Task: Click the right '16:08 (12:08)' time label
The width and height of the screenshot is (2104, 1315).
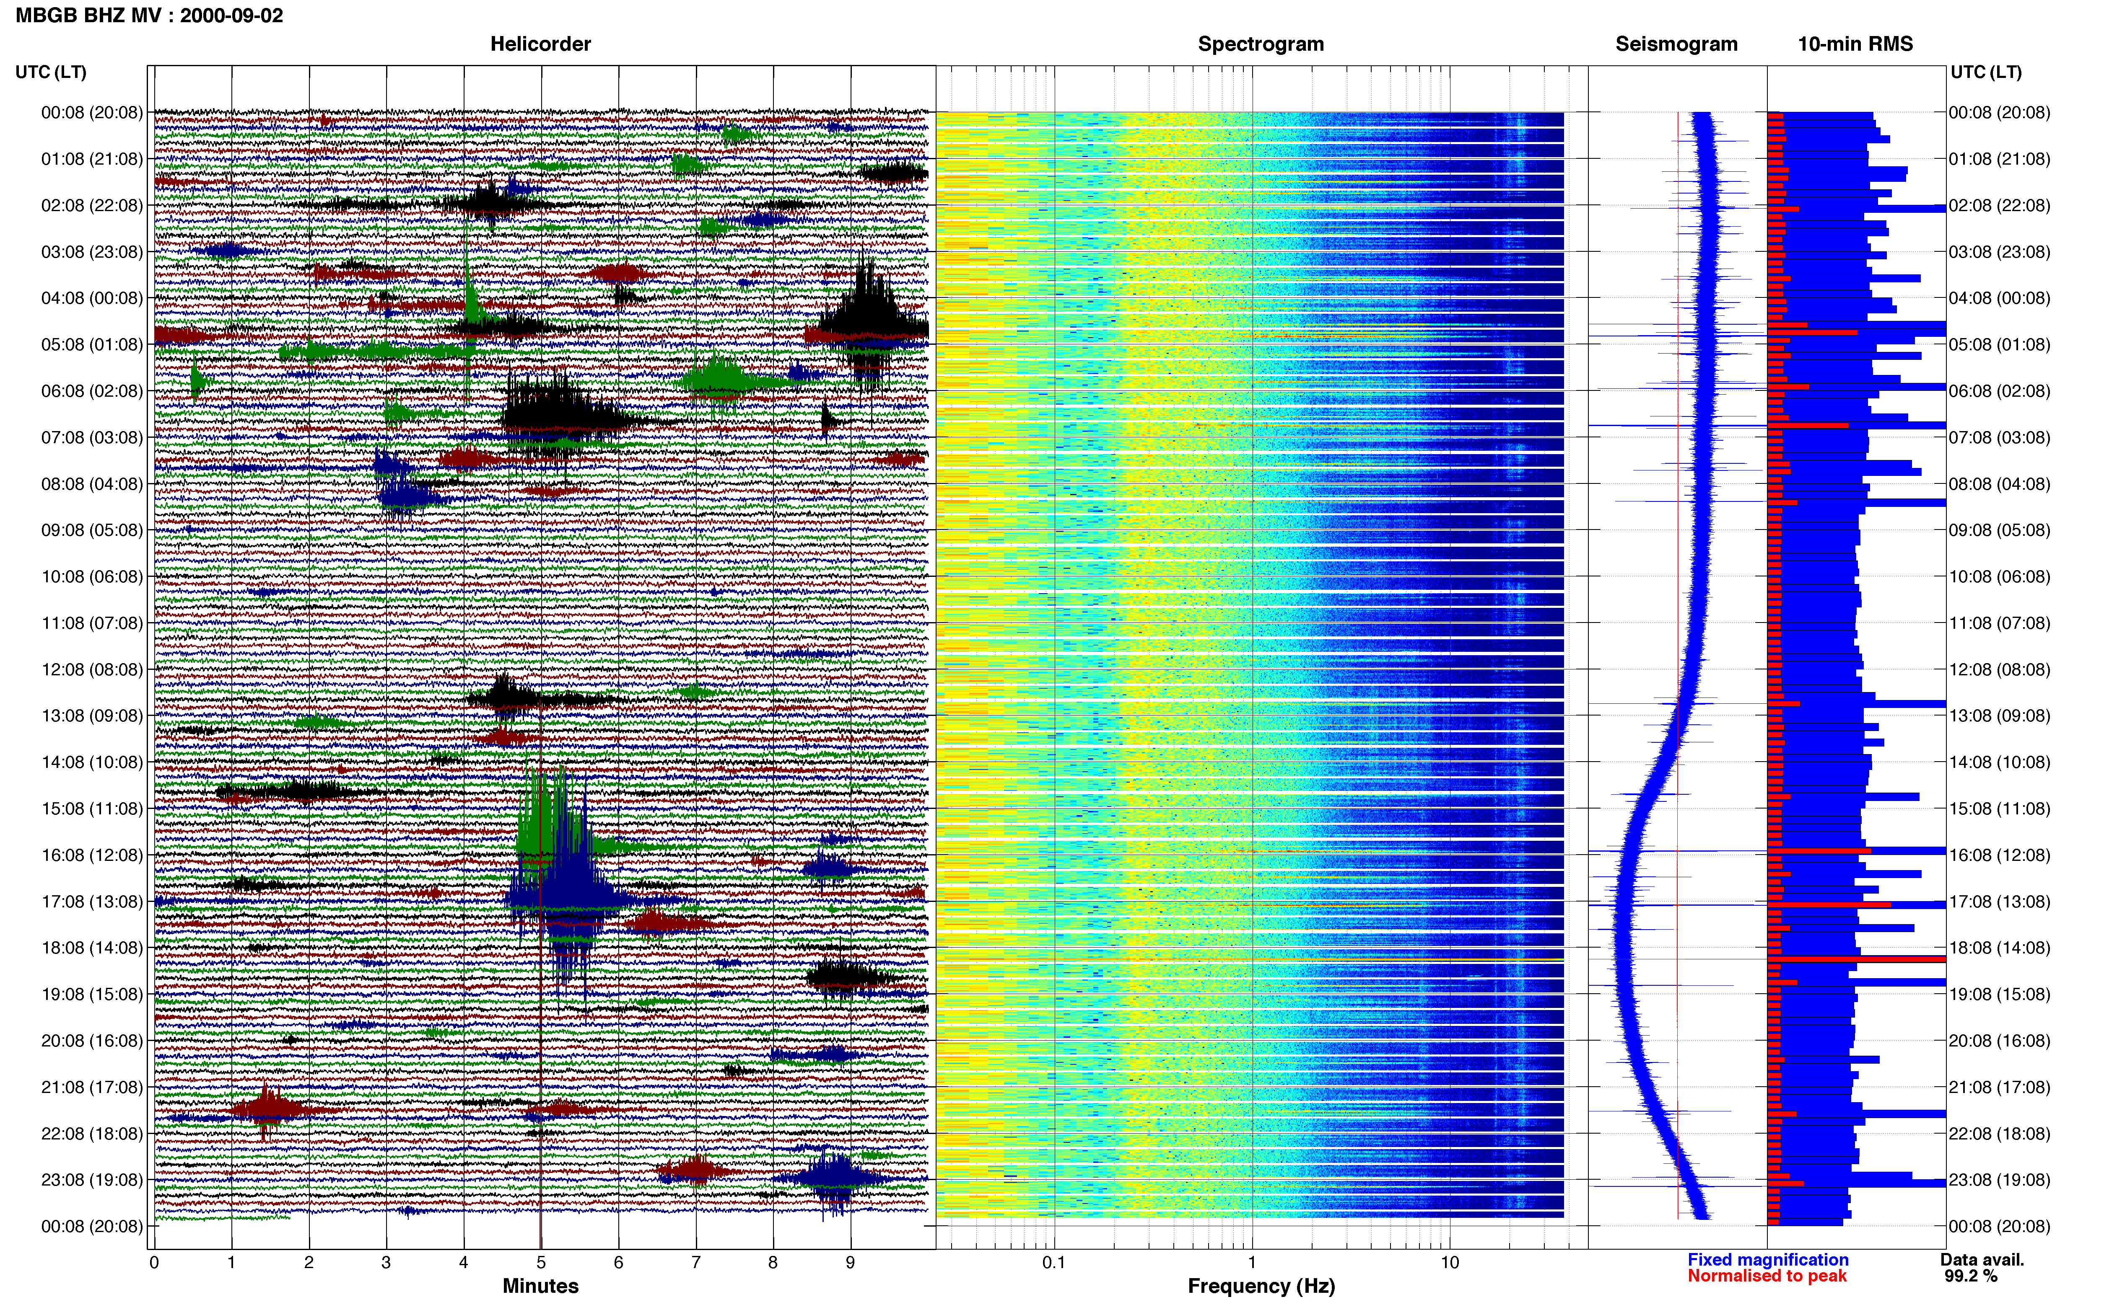Action: click(x=1999, y=855)
